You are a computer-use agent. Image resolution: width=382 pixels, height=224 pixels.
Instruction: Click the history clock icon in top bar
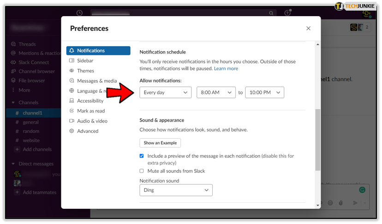coord(79,13)
